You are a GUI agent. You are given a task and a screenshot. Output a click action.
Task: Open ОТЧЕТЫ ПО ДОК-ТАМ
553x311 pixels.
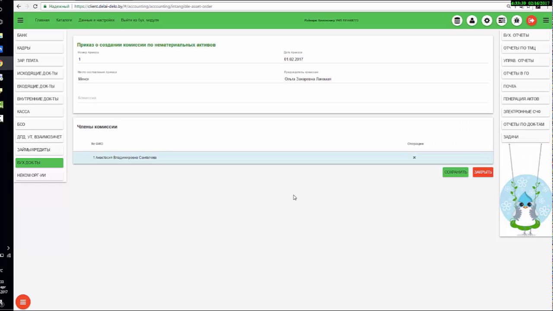pyautogui.click(x=525, y=124)
